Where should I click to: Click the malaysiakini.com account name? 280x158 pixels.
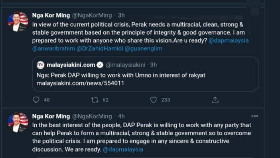click(x=71, y=65)
